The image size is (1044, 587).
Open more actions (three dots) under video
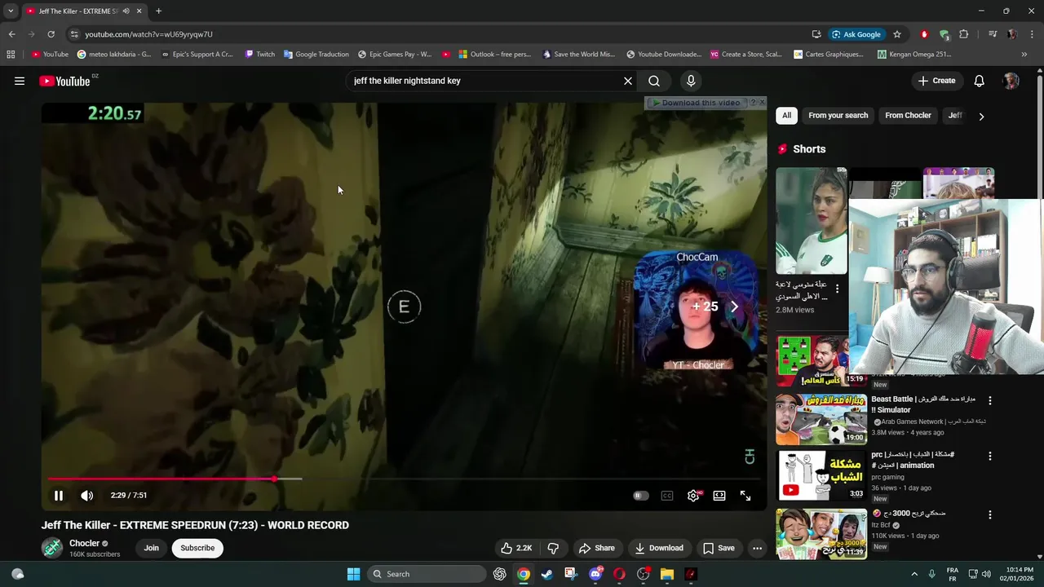[x=757, y=548]
